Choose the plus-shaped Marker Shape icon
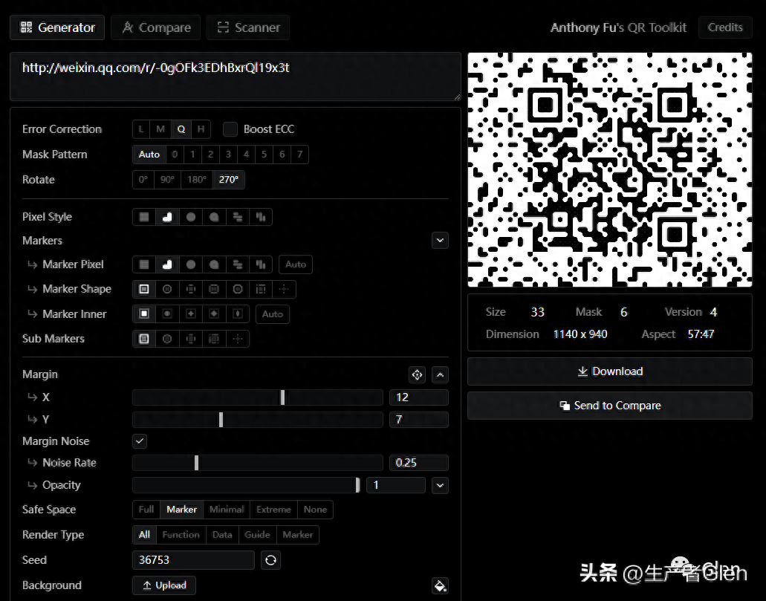Screen dimensions: 766x601 [191, 289]
